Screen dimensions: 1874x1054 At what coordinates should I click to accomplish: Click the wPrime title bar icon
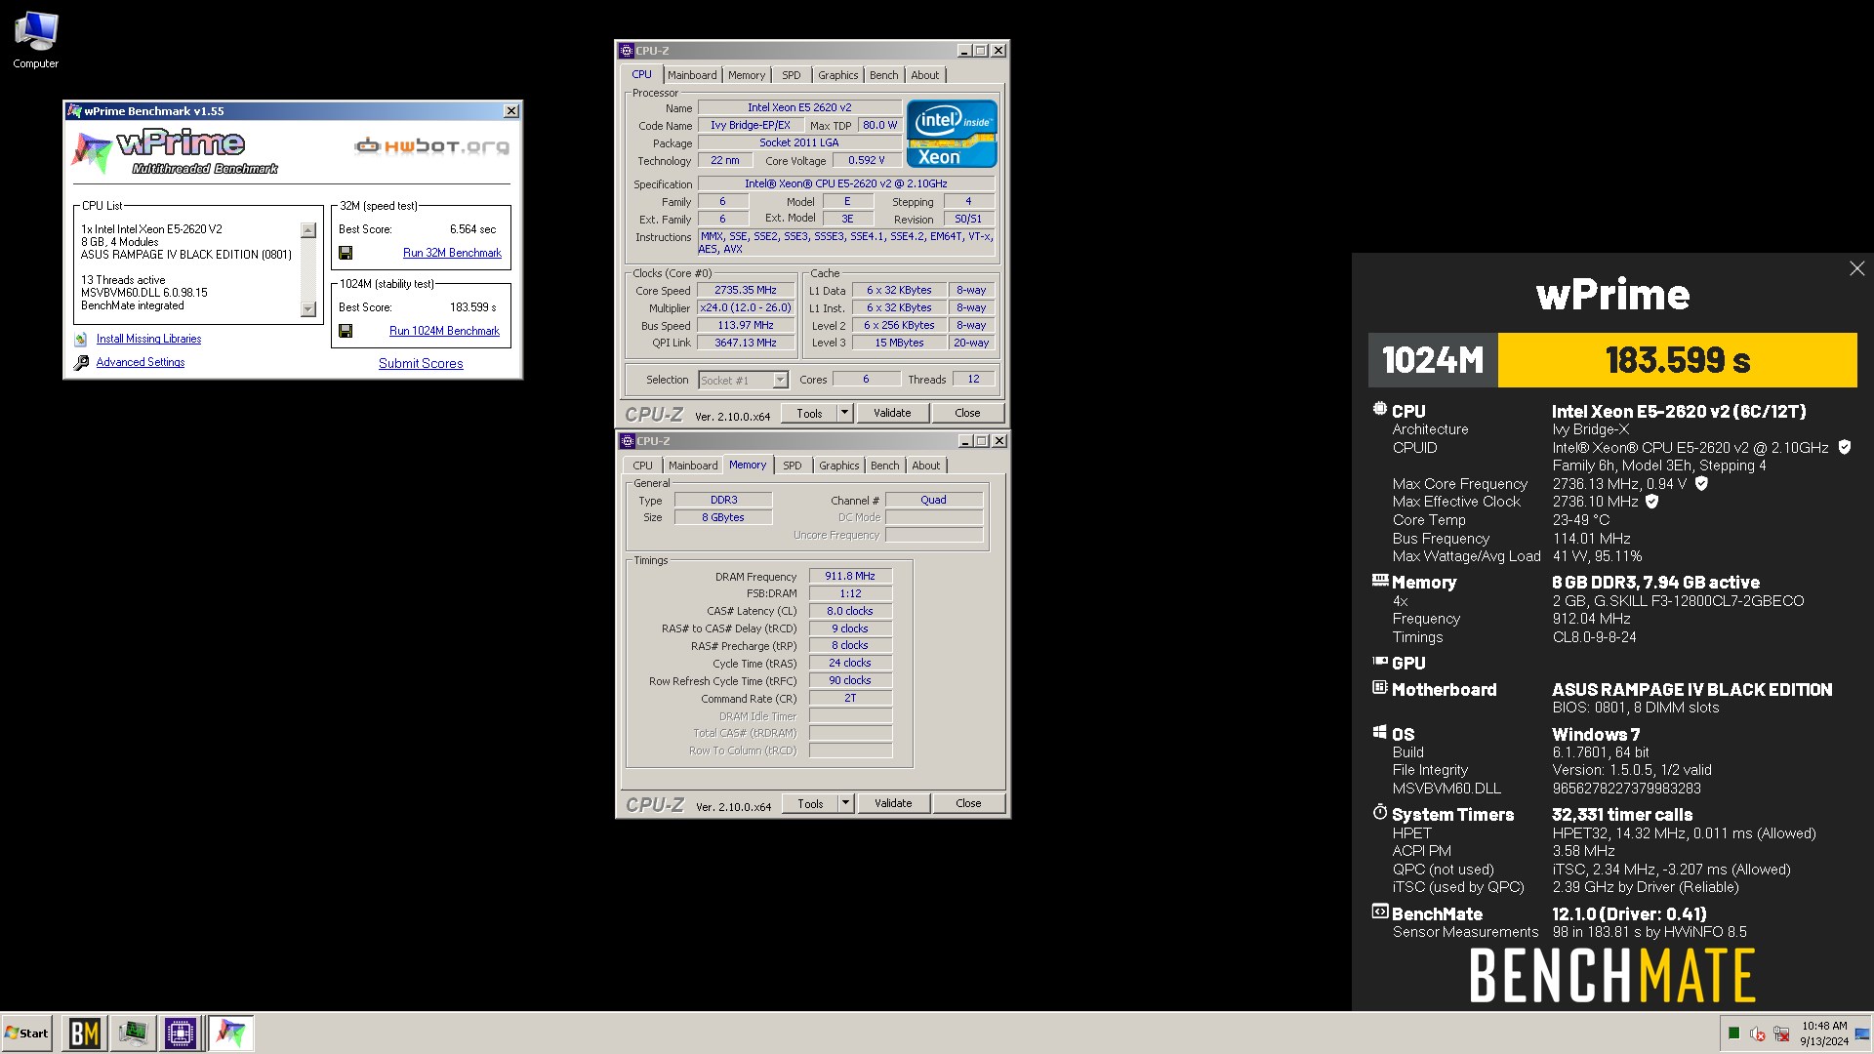pos(74,111)
